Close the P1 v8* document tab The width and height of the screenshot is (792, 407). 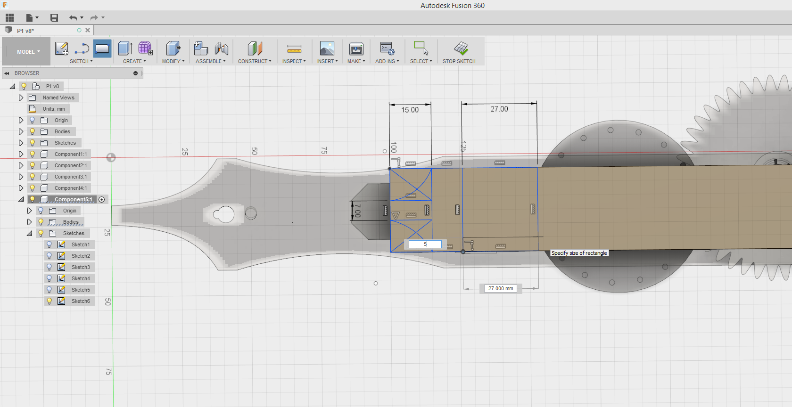(88, 30)
